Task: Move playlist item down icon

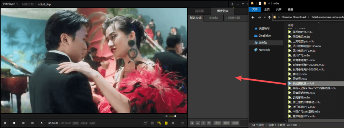Action: 203,123
